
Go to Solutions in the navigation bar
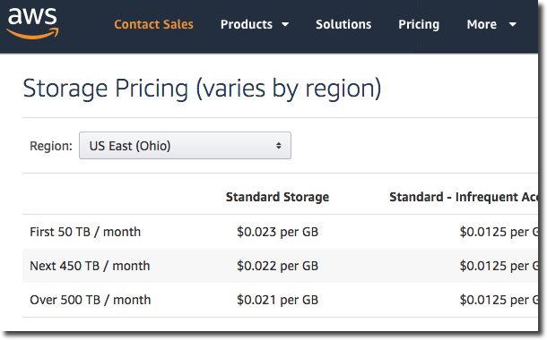(x=343, y=24)
